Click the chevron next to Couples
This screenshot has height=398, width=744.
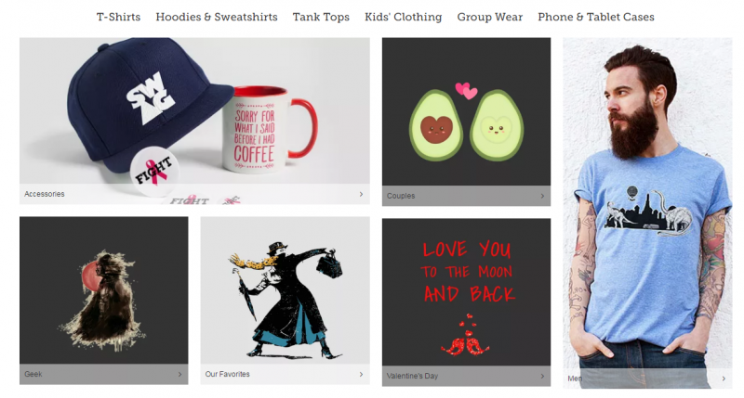point(542,196)
